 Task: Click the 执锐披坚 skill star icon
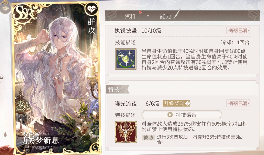pos(126,59)
